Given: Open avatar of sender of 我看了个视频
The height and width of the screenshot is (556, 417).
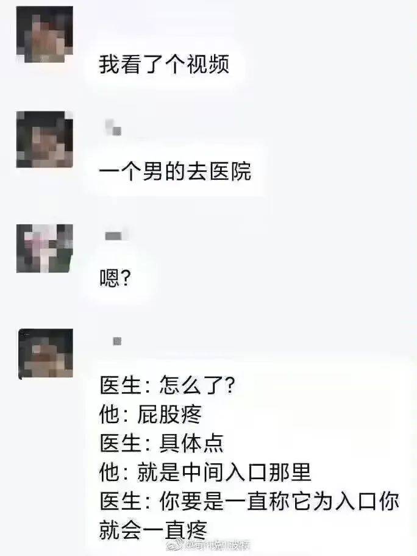Looking at the screenshot, I should (x=45, y=34).
